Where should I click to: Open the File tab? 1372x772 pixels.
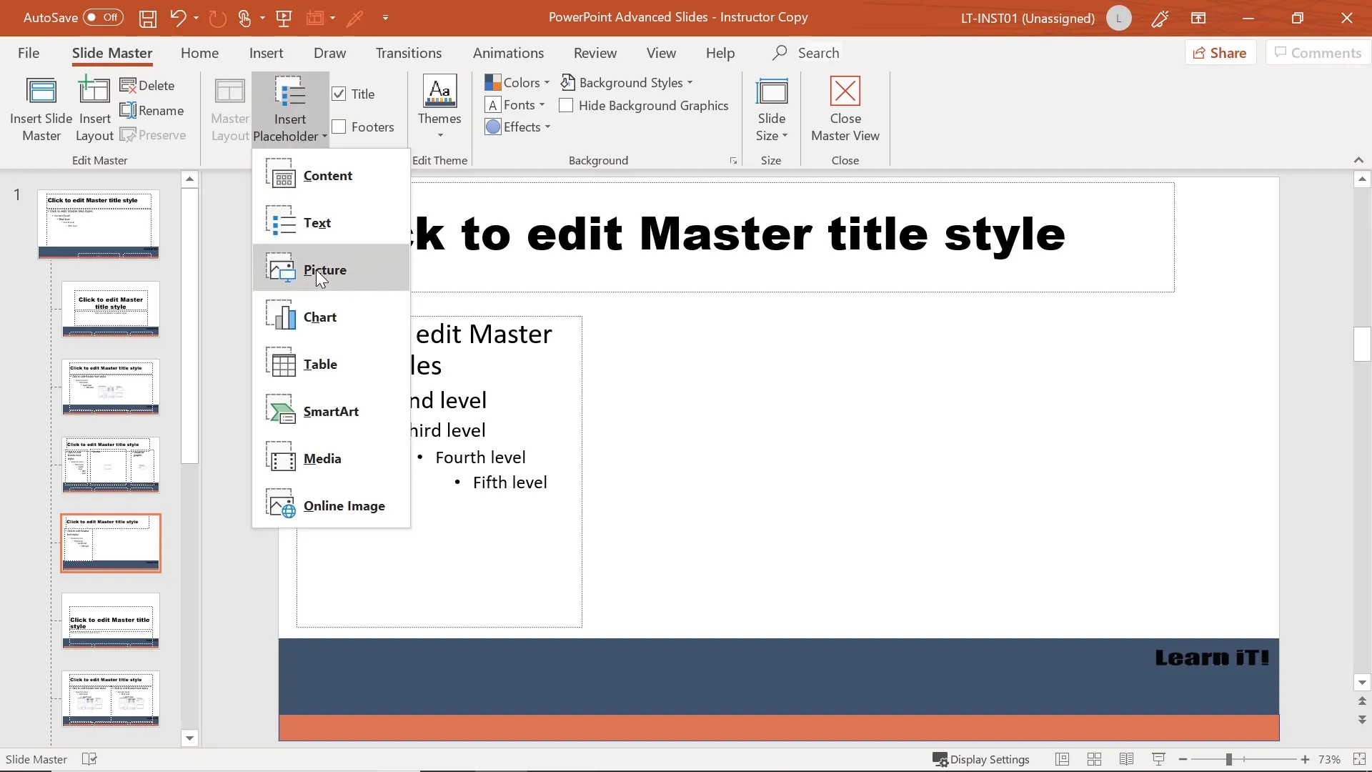point(29,53)
